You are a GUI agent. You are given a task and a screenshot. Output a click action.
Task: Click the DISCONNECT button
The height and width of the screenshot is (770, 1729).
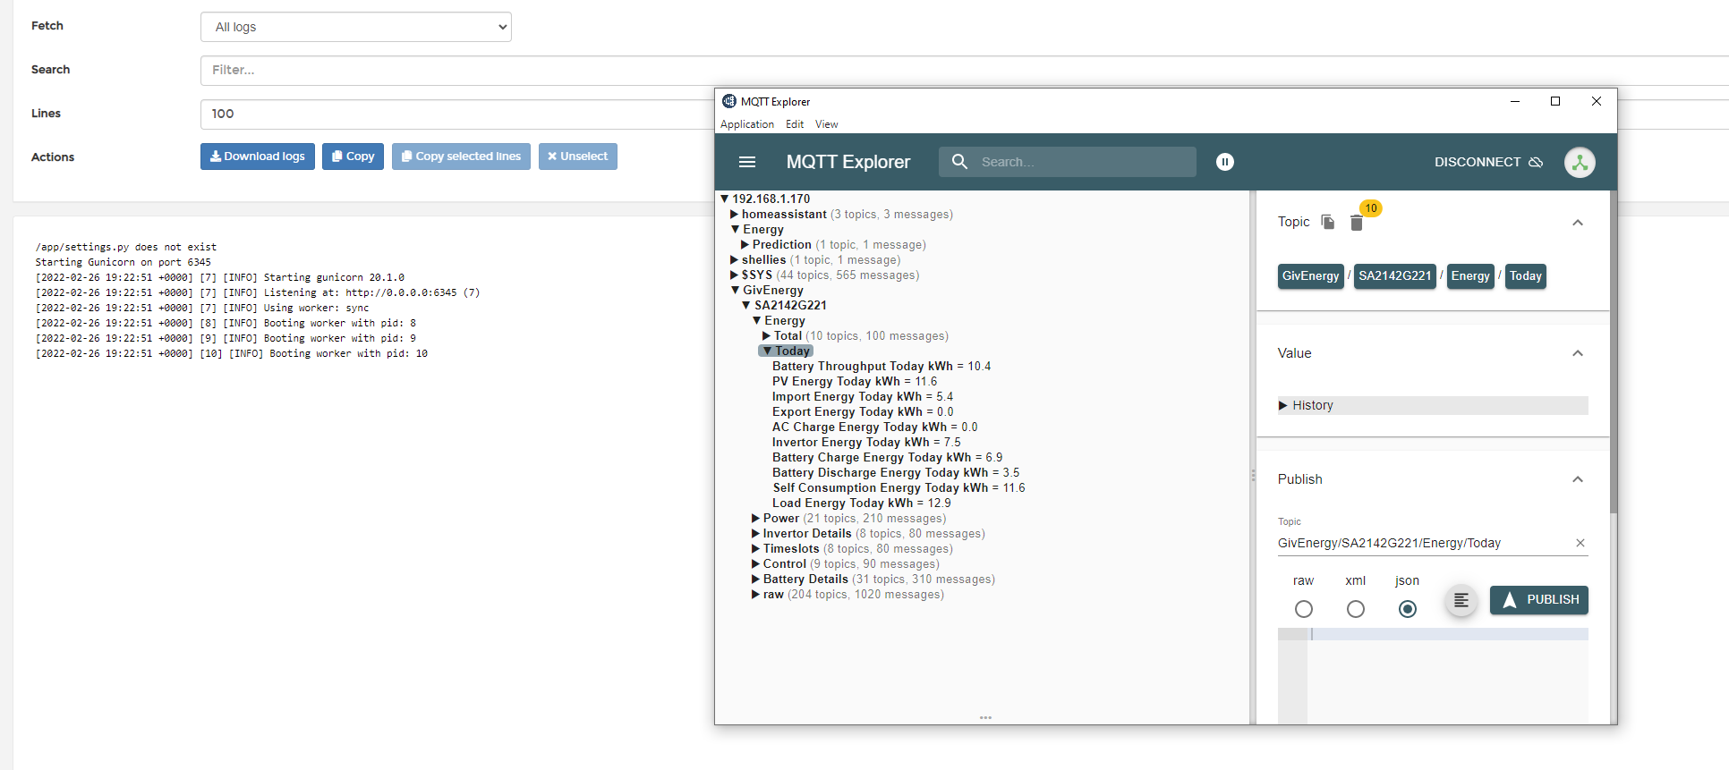click(x=1488, y=162)
